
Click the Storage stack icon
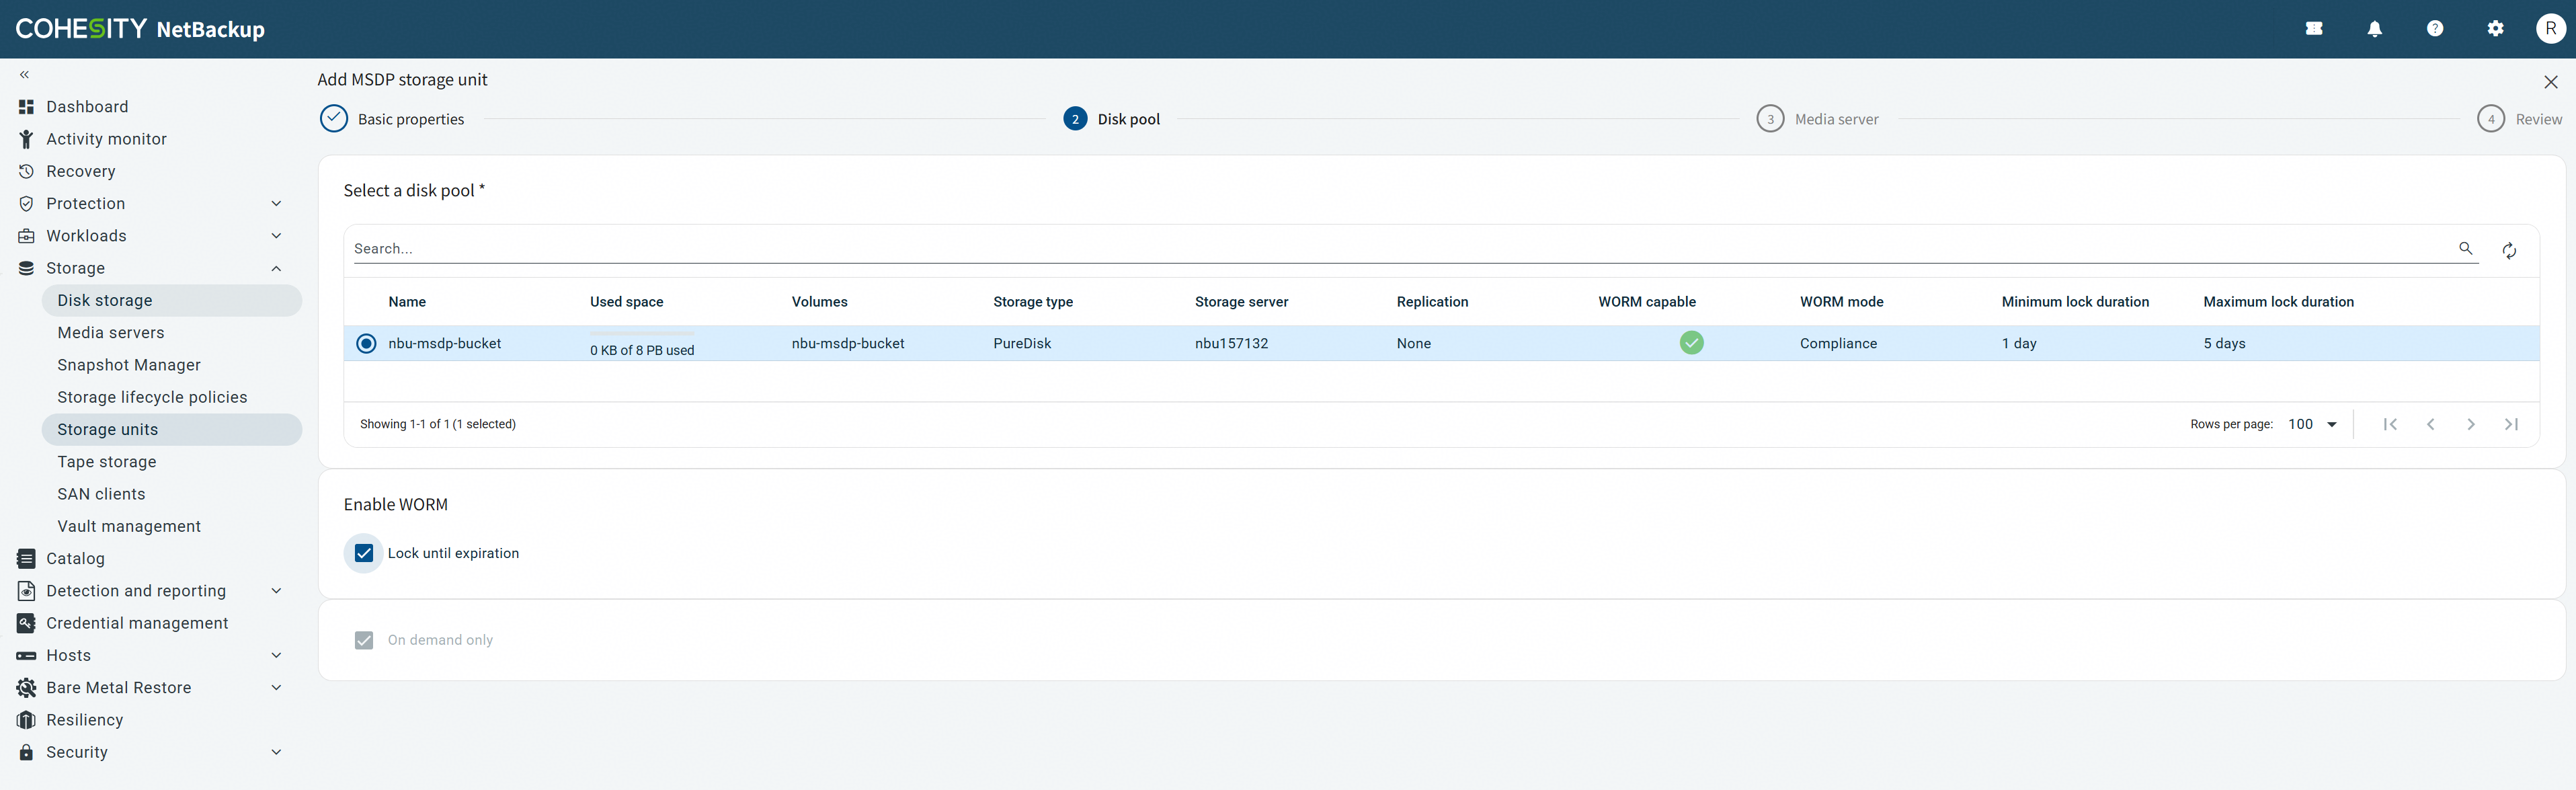[x=26, y=268]
